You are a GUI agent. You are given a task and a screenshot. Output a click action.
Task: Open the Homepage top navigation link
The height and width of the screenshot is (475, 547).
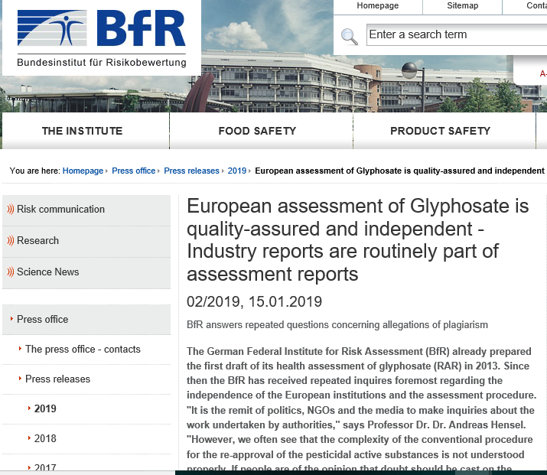pos(378,6)
